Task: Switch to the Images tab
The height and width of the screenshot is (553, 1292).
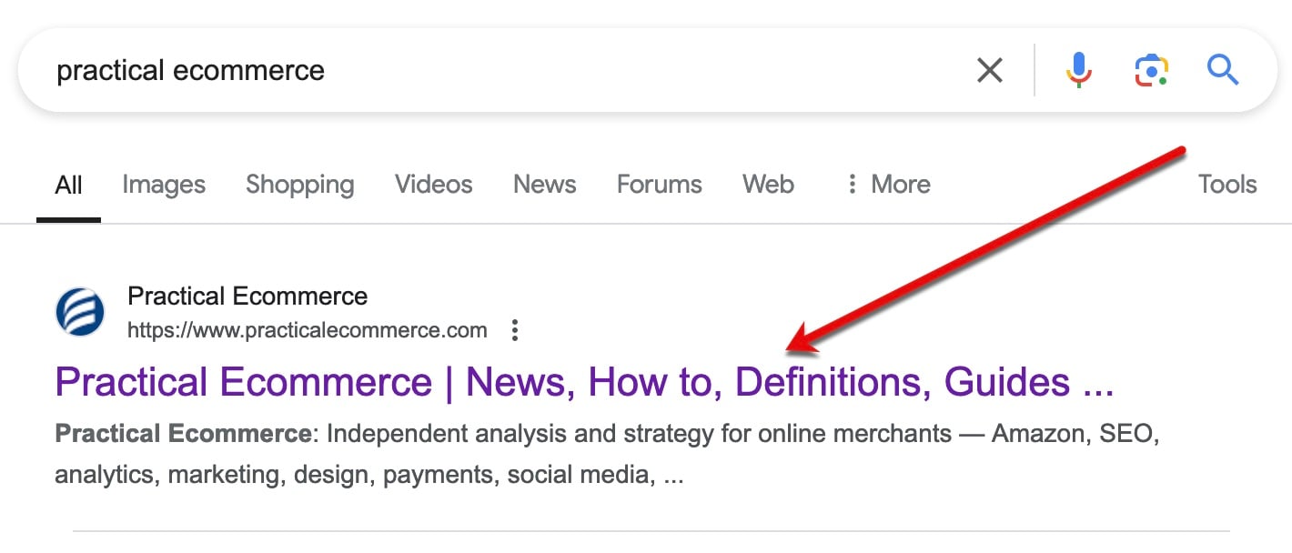Action: [x=164, y=185]
